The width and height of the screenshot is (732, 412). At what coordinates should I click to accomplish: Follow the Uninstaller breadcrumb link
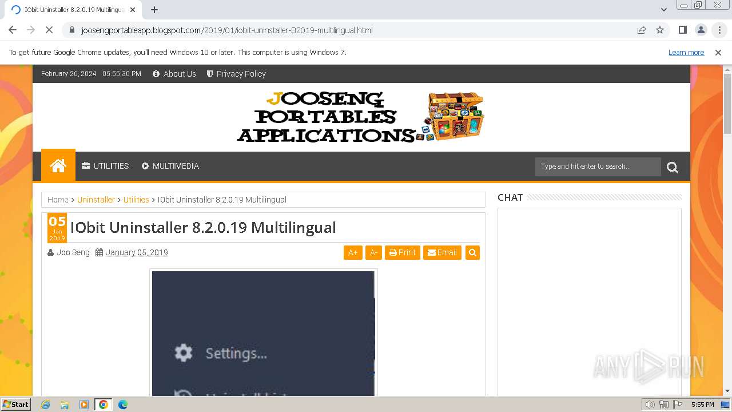(96, 200)
